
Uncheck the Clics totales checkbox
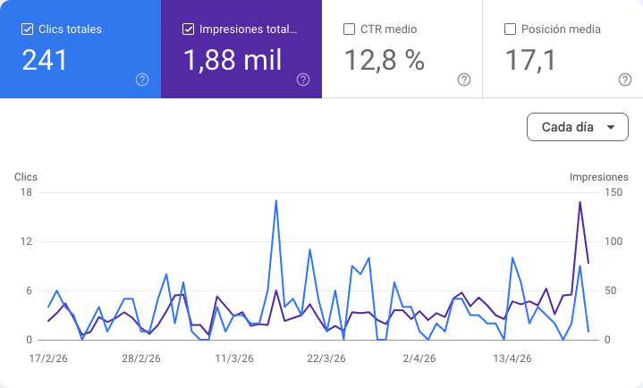point(27,29)
